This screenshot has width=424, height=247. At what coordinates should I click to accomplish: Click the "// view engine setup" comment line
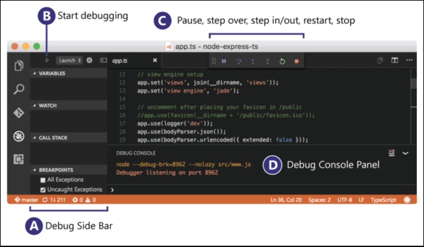[170, 75]
